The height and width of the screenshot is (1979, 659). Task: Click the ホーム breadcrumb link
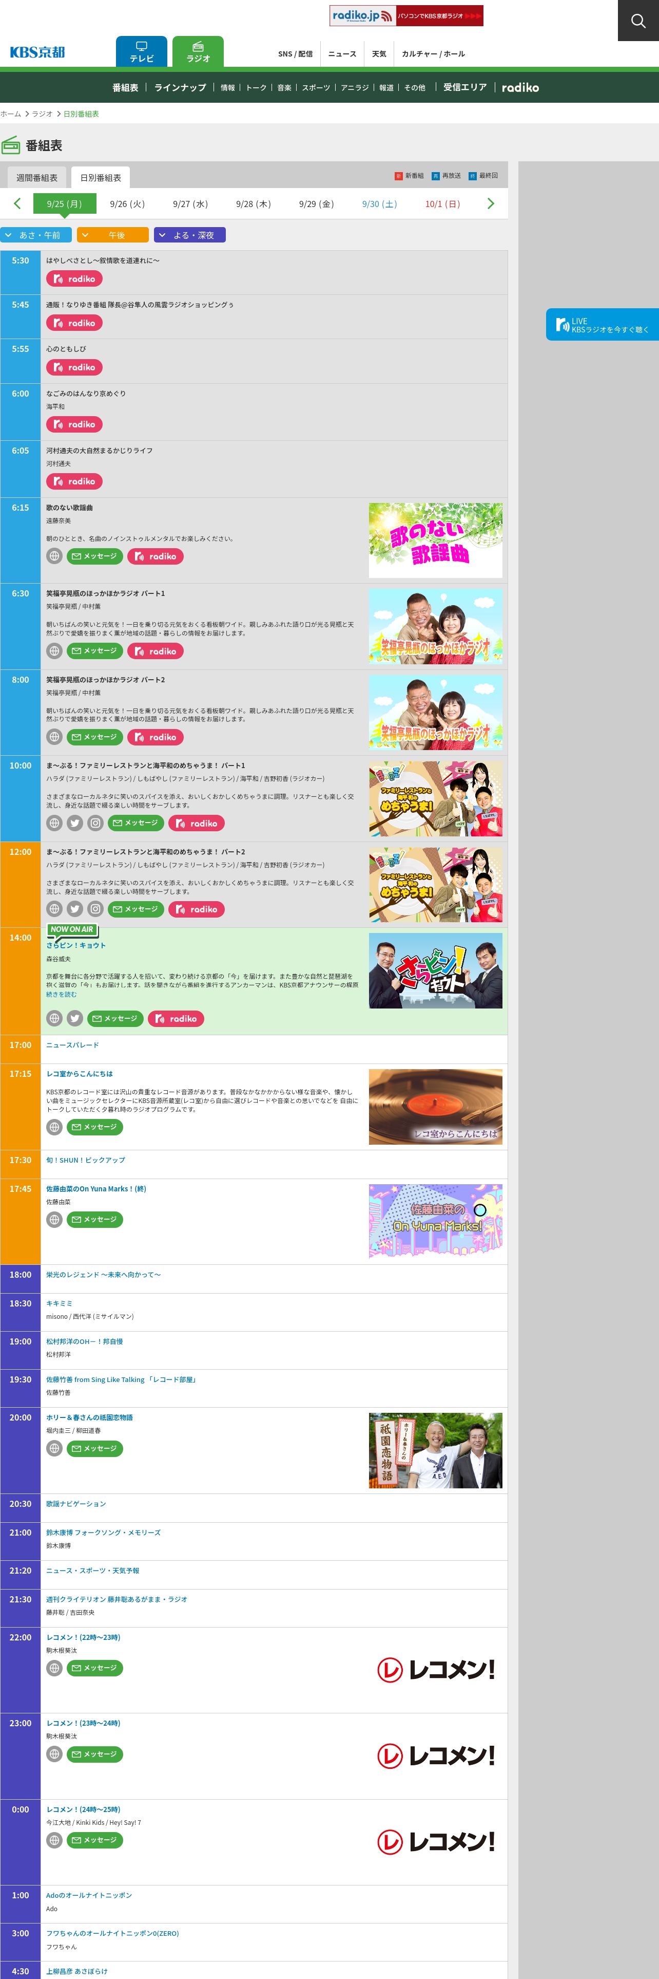tap(11, 114)
